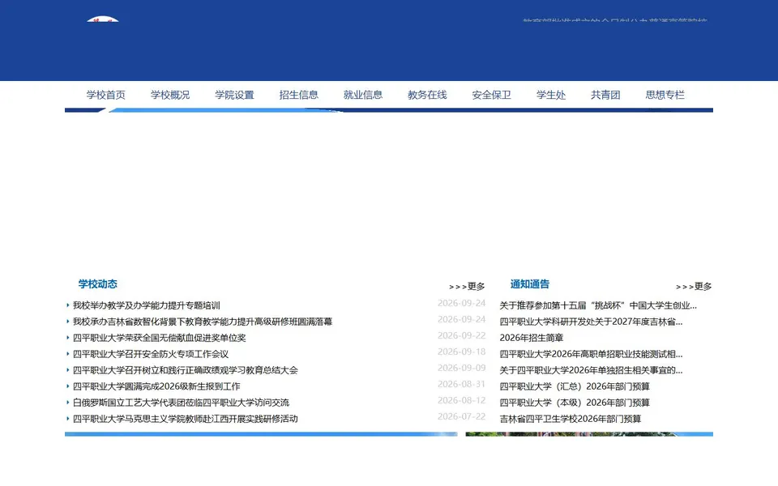Open the 学生处 menu item

(x=551, y=95)
